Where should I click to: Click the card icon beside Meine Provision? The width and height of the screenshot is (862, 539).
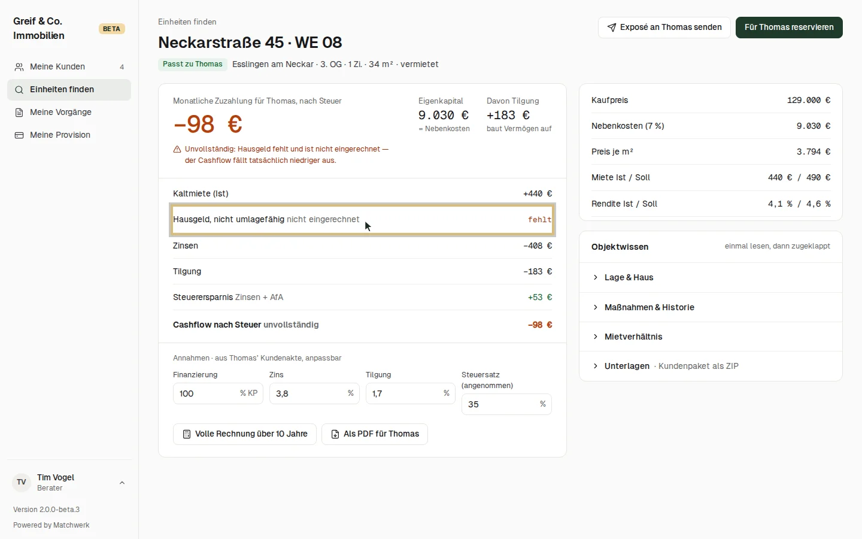[x=19, y=135]
